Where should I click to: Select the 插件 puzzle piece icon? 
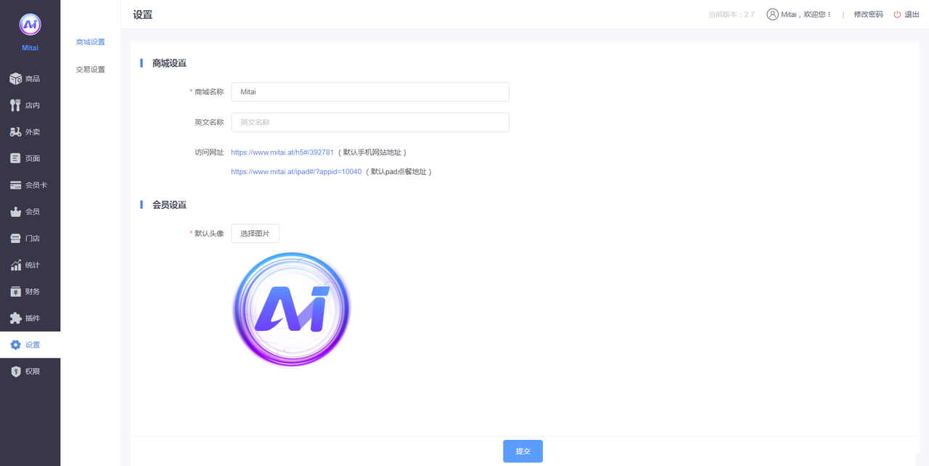(15, 318)
